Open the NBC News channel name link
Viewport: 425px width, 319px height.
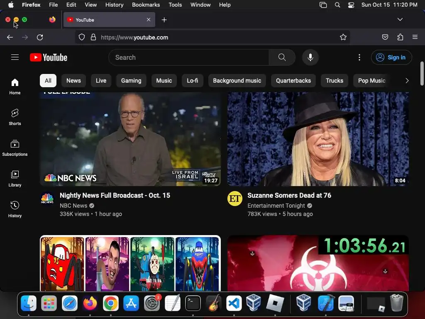(73, 206)
